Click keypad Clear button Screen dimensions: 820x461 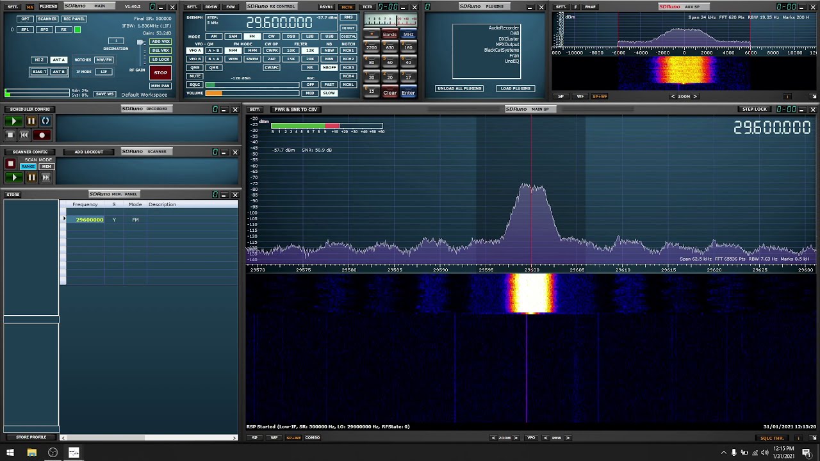389,93
